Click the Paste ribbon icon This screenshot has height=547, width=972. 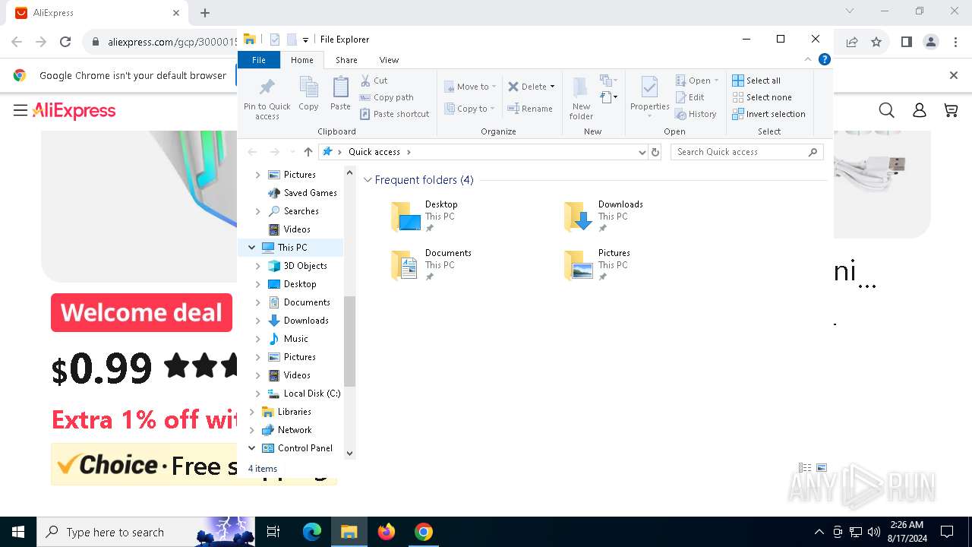340,94
